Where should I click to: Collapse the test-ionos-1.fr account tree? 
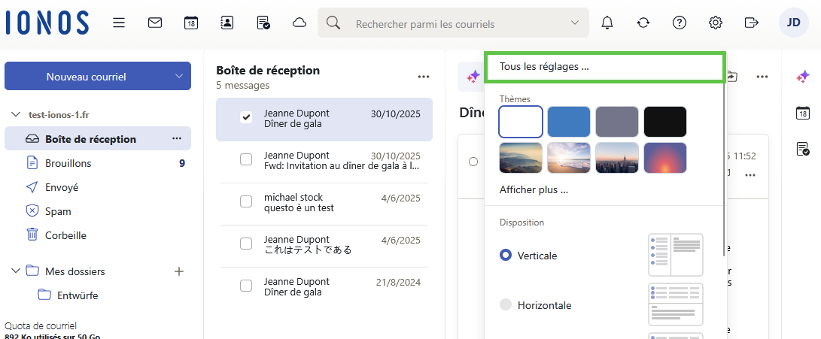16,115
